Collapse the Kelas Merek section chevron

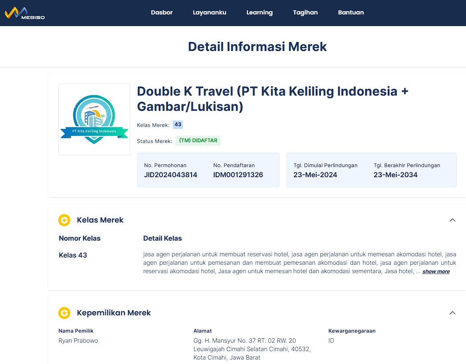[x=452, y=220]
